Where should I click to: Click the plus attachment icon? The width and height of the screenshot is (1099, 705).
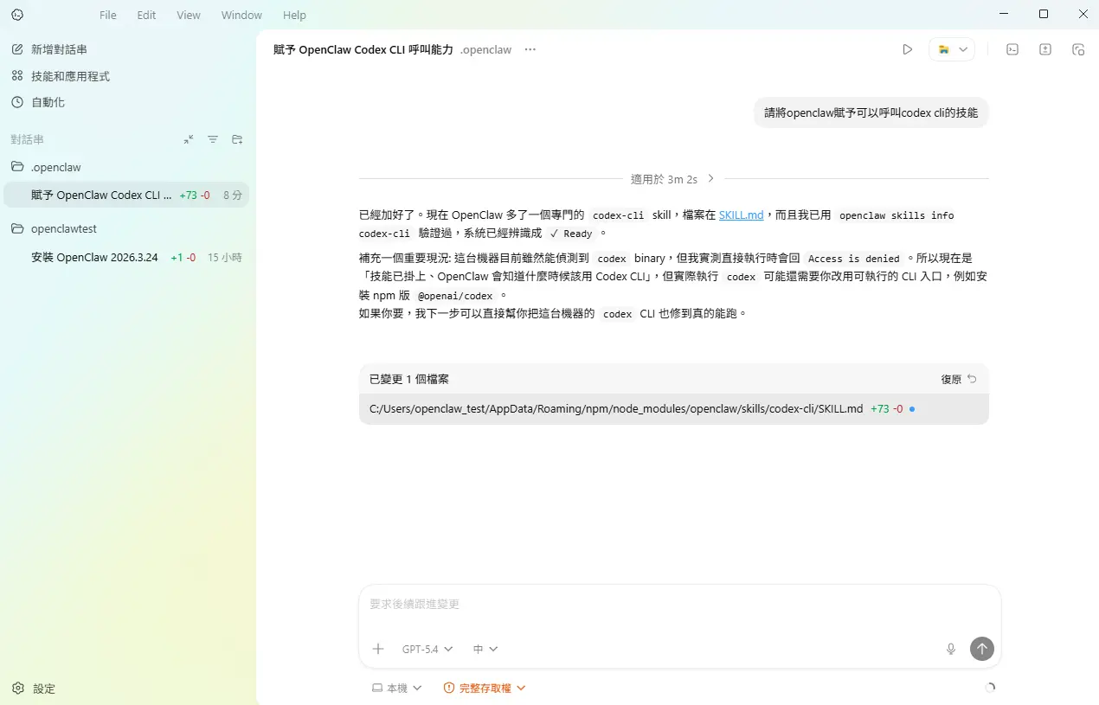pyautogui.click(x=377, y=649)
